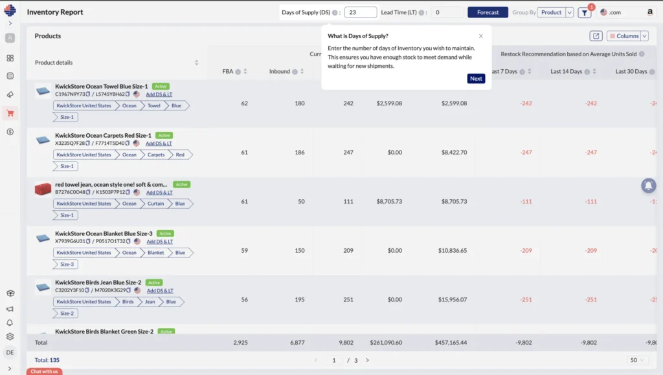Open the rocket icon in sidebar
The width and height of the screenshot is (663, 375).
click(10, 94)
